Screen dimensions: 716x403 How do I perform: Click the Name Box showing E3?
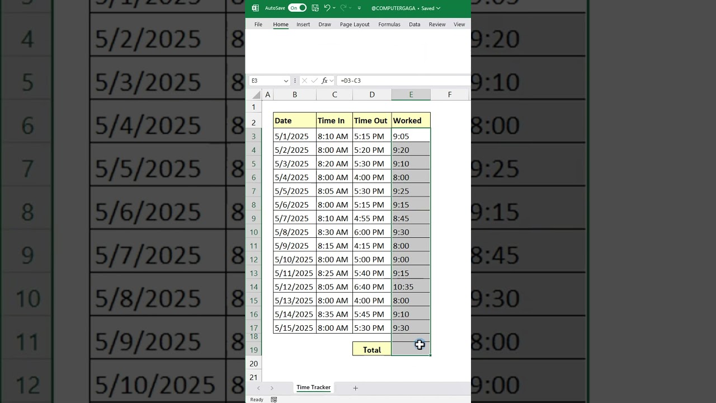click(x=266, y=81)
